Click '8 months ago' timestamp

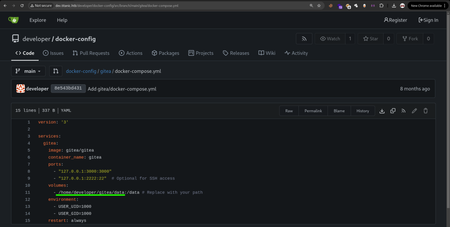(415, 89)
